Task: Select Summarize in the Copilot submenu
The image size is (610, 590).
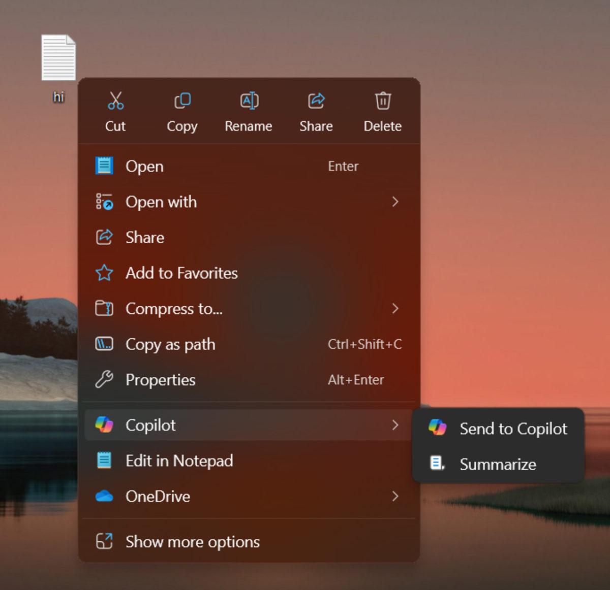Action: tap(498, 464)
